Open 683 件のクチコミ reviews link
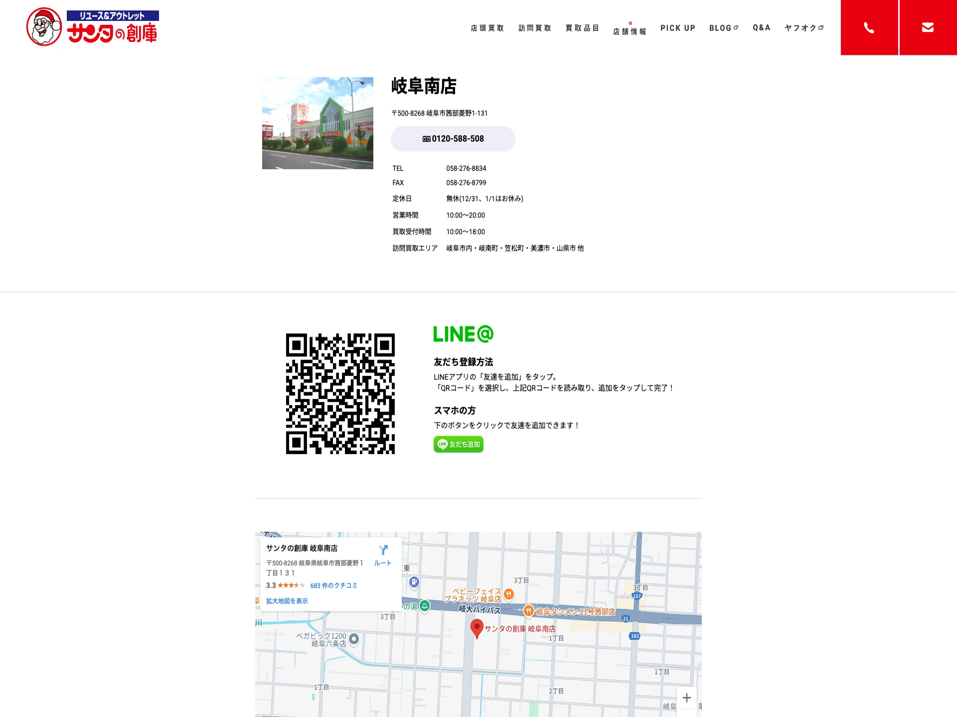 pyautogui.click(x=333, y=586)
